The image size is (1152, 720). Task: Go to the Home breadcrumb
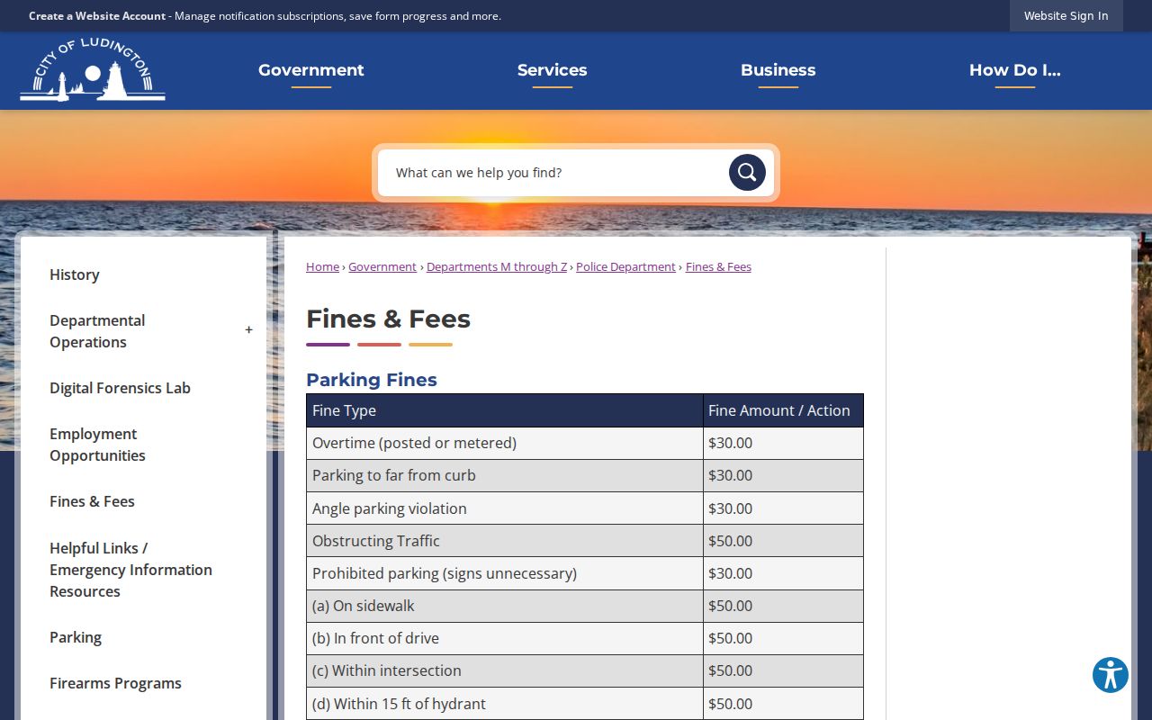tap(322, 266)
